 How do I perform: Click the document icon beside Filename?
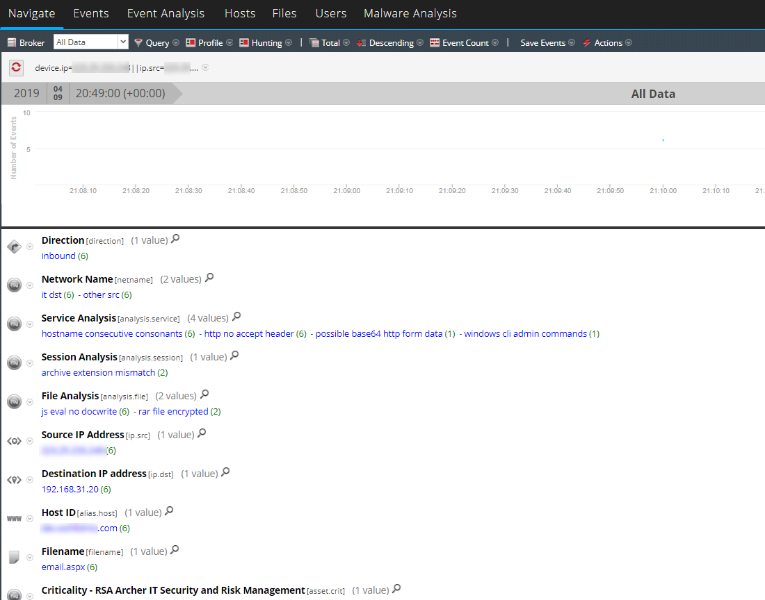point(13,557)
